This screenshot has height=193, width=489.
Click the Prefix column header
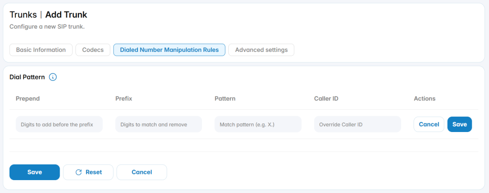point(124,98)
